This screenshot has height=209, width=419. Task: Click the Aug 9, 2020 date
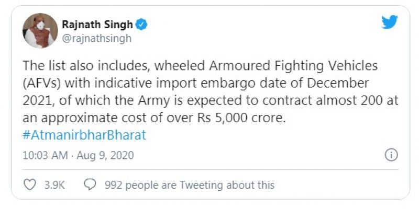coord(103,155)
